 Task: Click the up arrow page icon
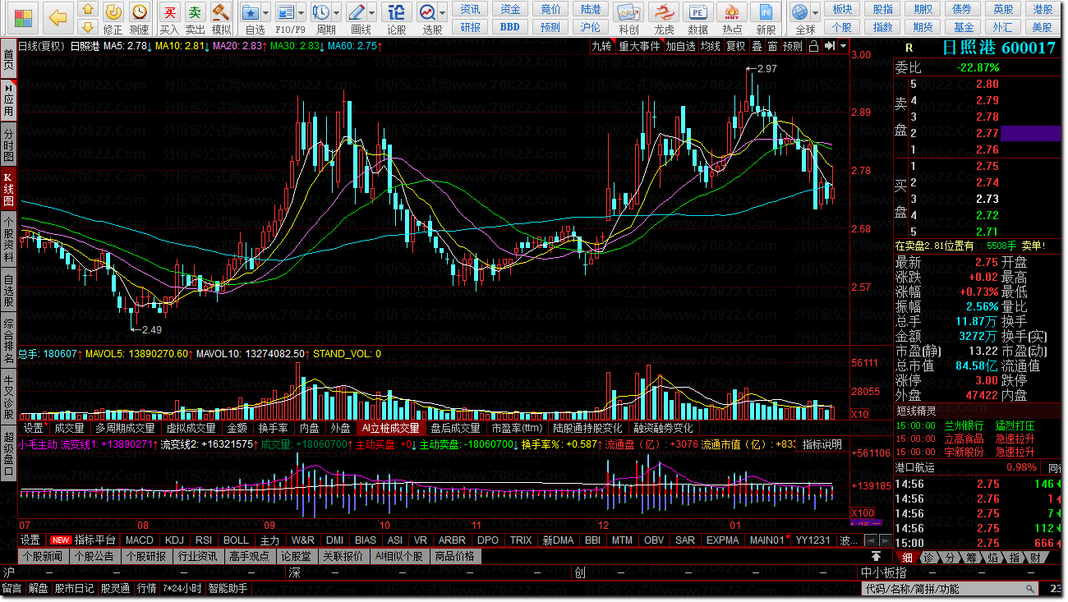point(88,8)
